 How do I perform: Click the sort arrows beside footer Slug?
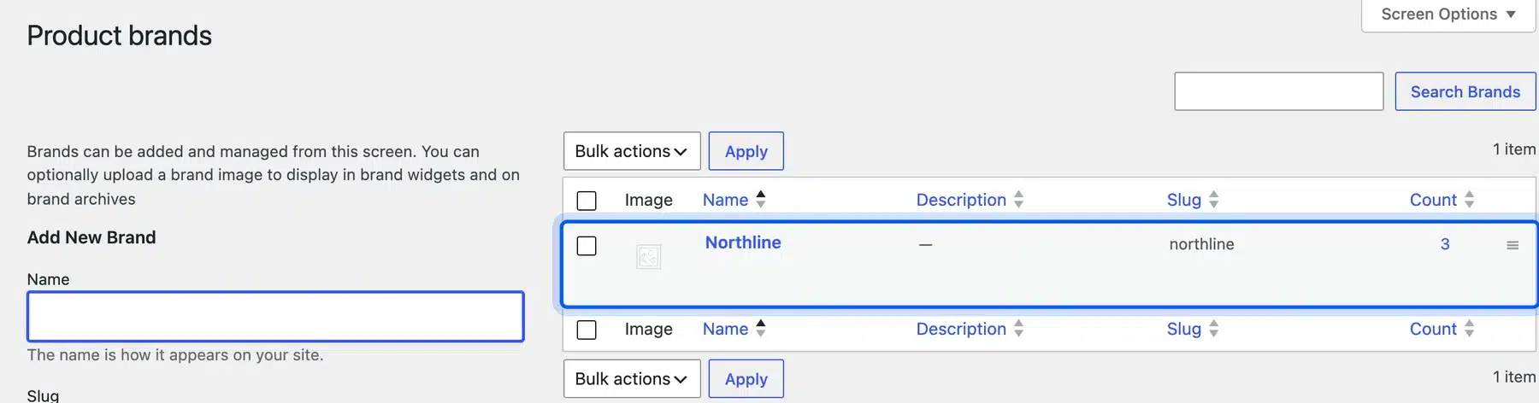point(1214,328)
